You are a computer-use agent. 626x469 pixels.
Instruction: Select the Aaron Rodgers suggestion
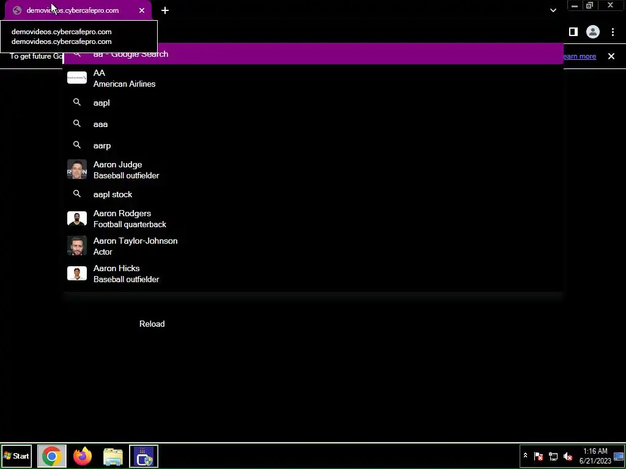click(x=314, y=219)
